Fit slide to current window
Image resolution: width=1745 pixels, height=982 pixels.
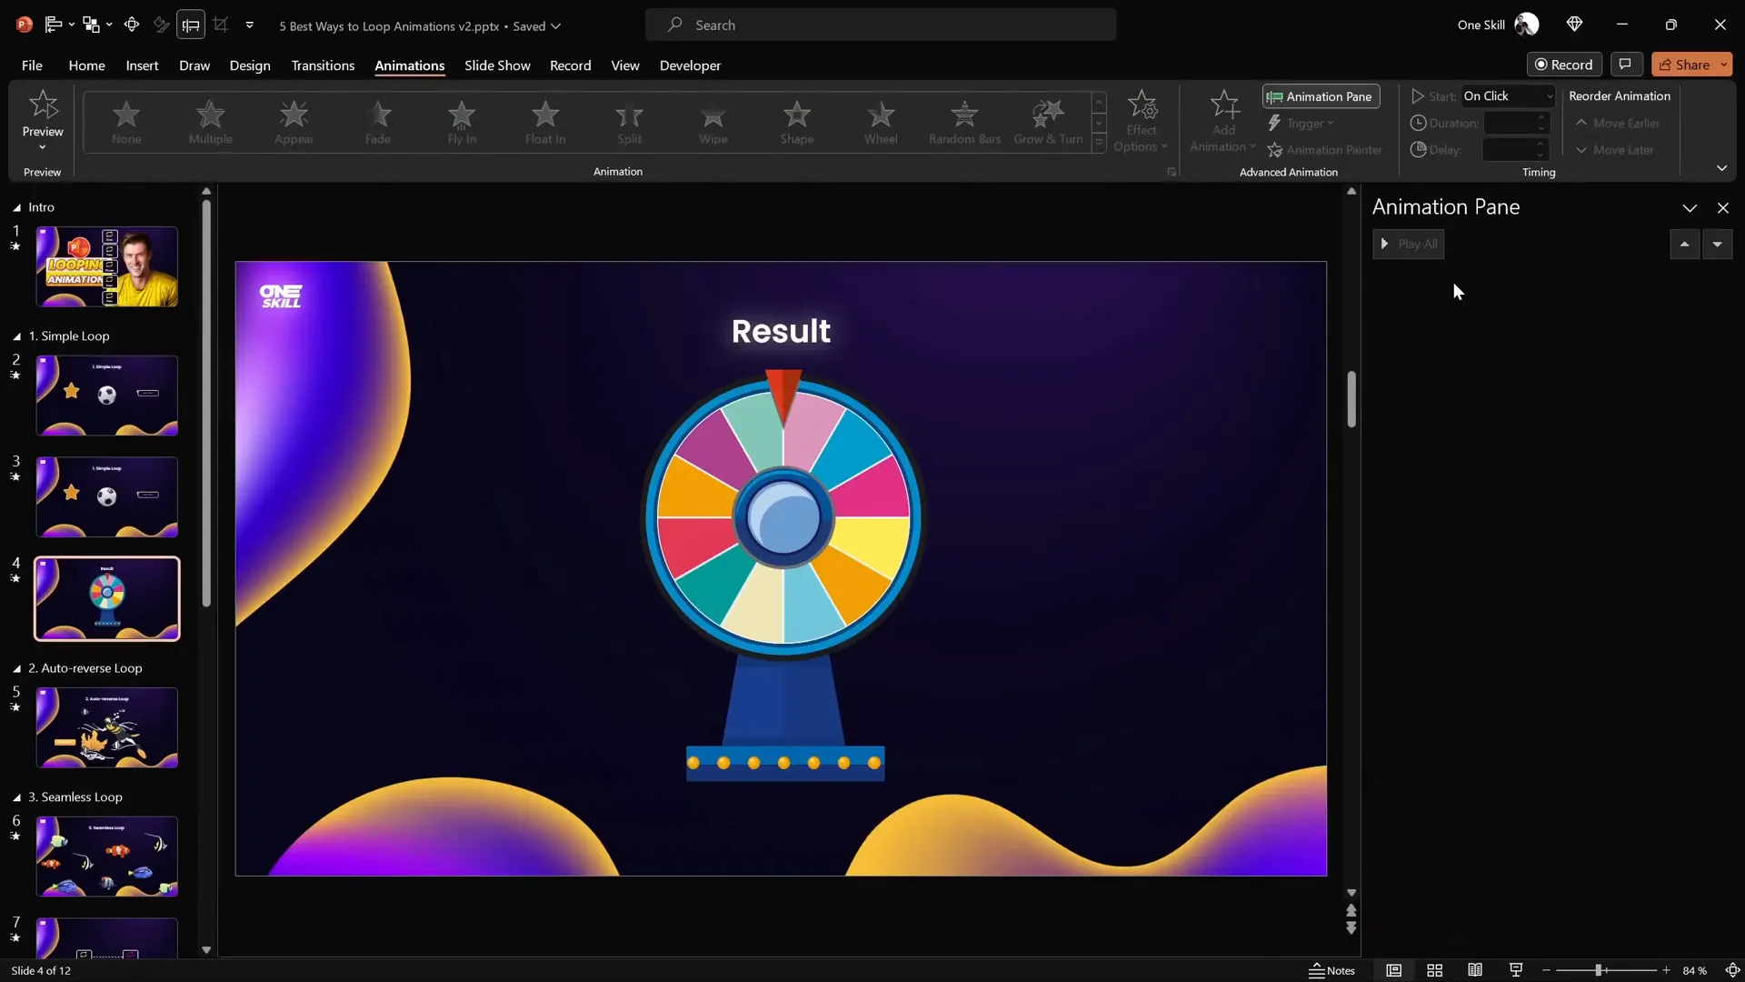pos(1732,970)
